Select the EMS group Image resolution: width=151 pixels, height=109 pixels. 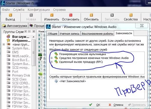(15, 52)
